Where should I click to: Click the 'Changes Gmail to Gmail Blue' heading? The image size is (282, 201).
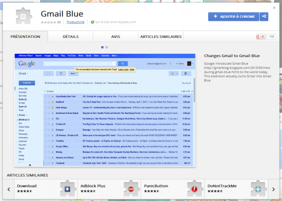pyautogui.click(x=232, y=56)
